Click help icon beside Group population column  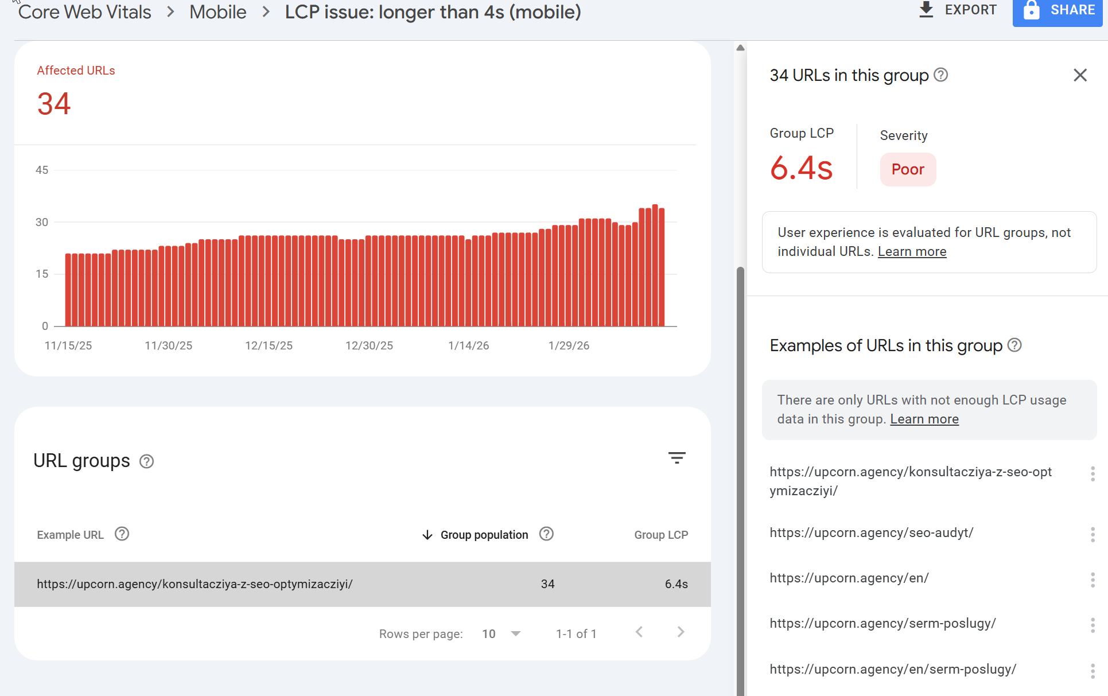click(546, 534)
